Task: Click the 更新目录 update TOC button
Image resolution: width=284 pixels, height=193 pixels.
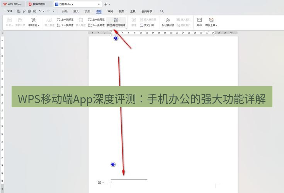Action: 20,22
